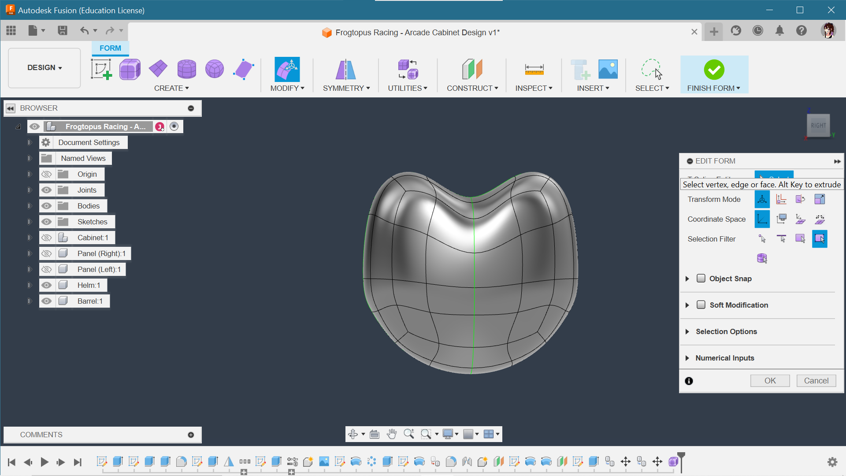Screen dimensions: 846x476
Task: Expand the Barrel:1 tree node
Action: click(30, 301)
